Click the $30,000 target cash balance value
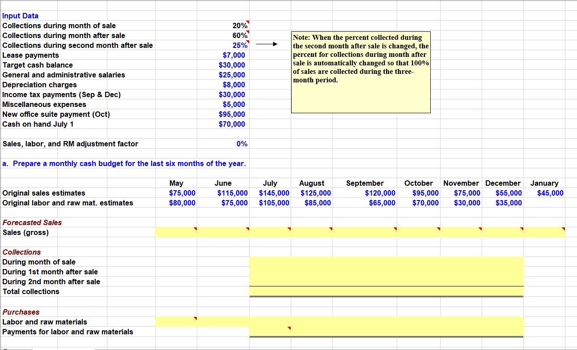Screen dimensions: 577x350 pos(232,65)
